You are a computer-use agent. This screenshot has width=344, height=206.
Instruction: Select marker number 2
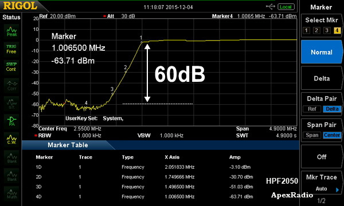(316, 30)
